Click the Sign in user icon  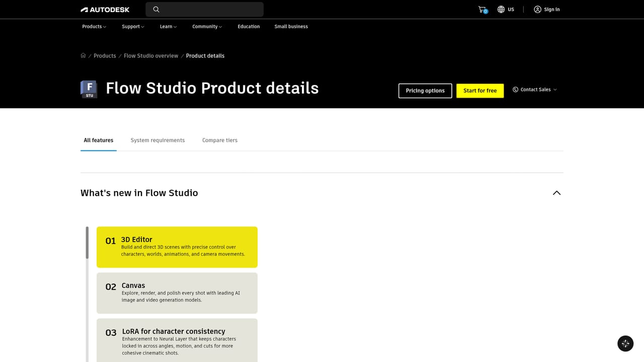pyautogui.click(x=537, y=10)
